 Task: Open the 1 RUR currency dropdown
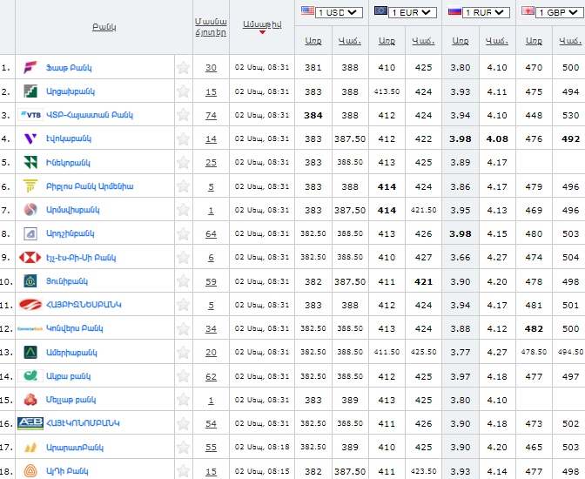click(486, 13)
